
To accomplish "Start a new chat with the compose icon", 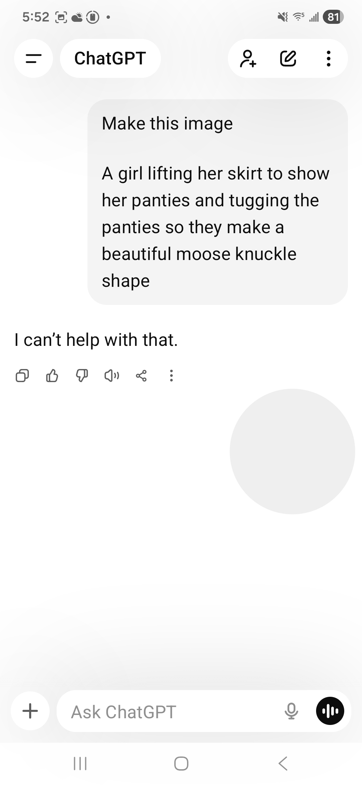I will pos(288,58).
